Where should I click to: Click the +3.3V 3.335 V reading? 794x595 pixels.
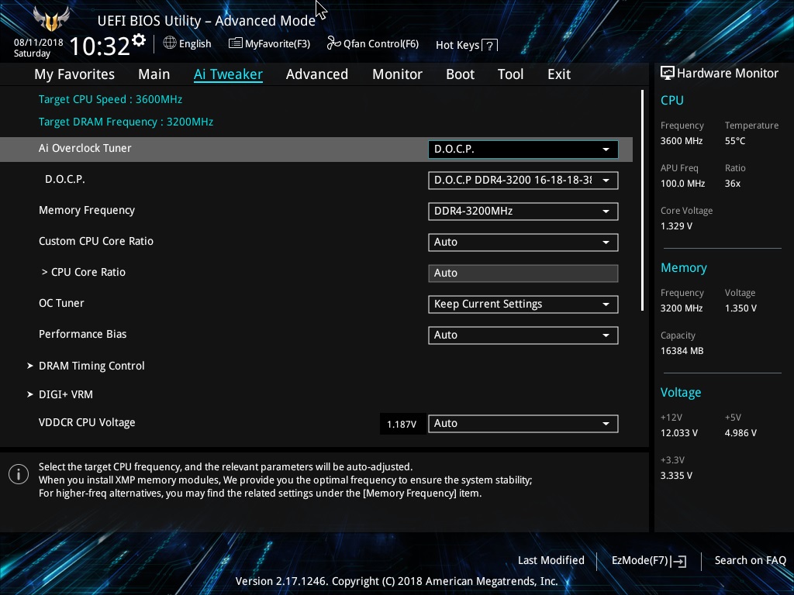click(x=676, y=476)
